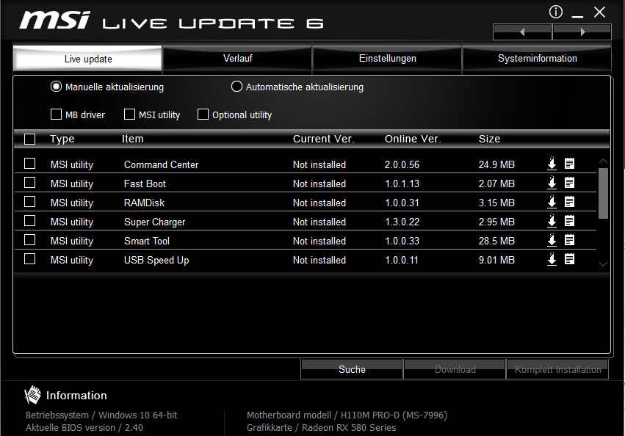The image size is (625, 436).
Task: Click the Super Charger item name
Action: (155, 222)
